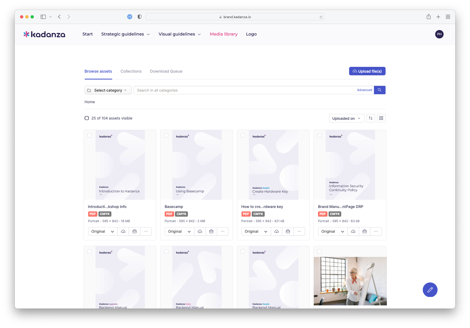Download the Basecamp asset via cloud icon
This screenshot has width=470, height=328.
tap(200, 231)
